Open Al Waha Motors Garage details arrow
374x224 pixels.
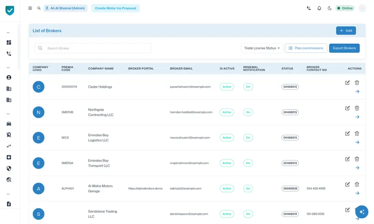(x=357, y=193)
